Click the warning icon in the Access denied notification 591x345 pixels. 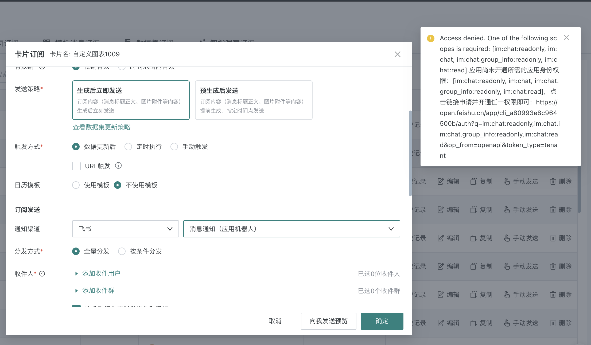pos(430,38)
